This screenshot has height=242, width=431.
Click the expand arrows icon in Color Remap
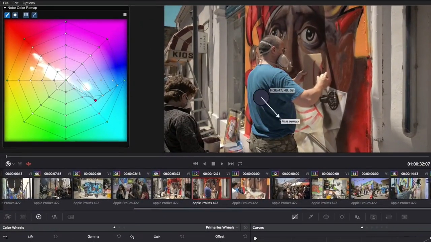(34, 15)
